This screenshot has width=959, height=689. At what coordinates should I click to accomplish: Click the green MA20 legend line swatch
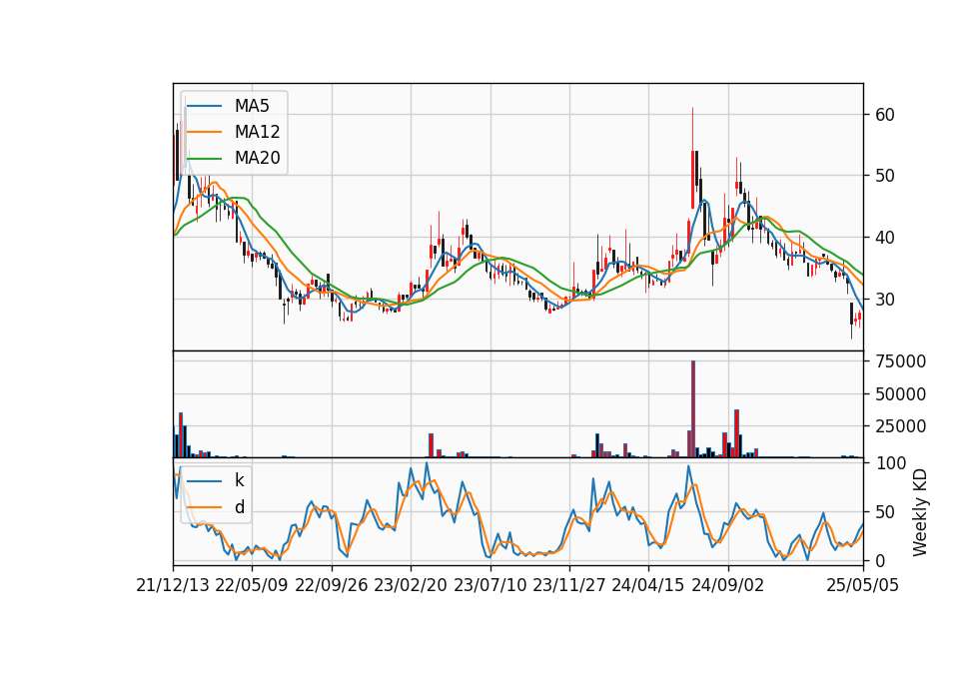(204, 159)
